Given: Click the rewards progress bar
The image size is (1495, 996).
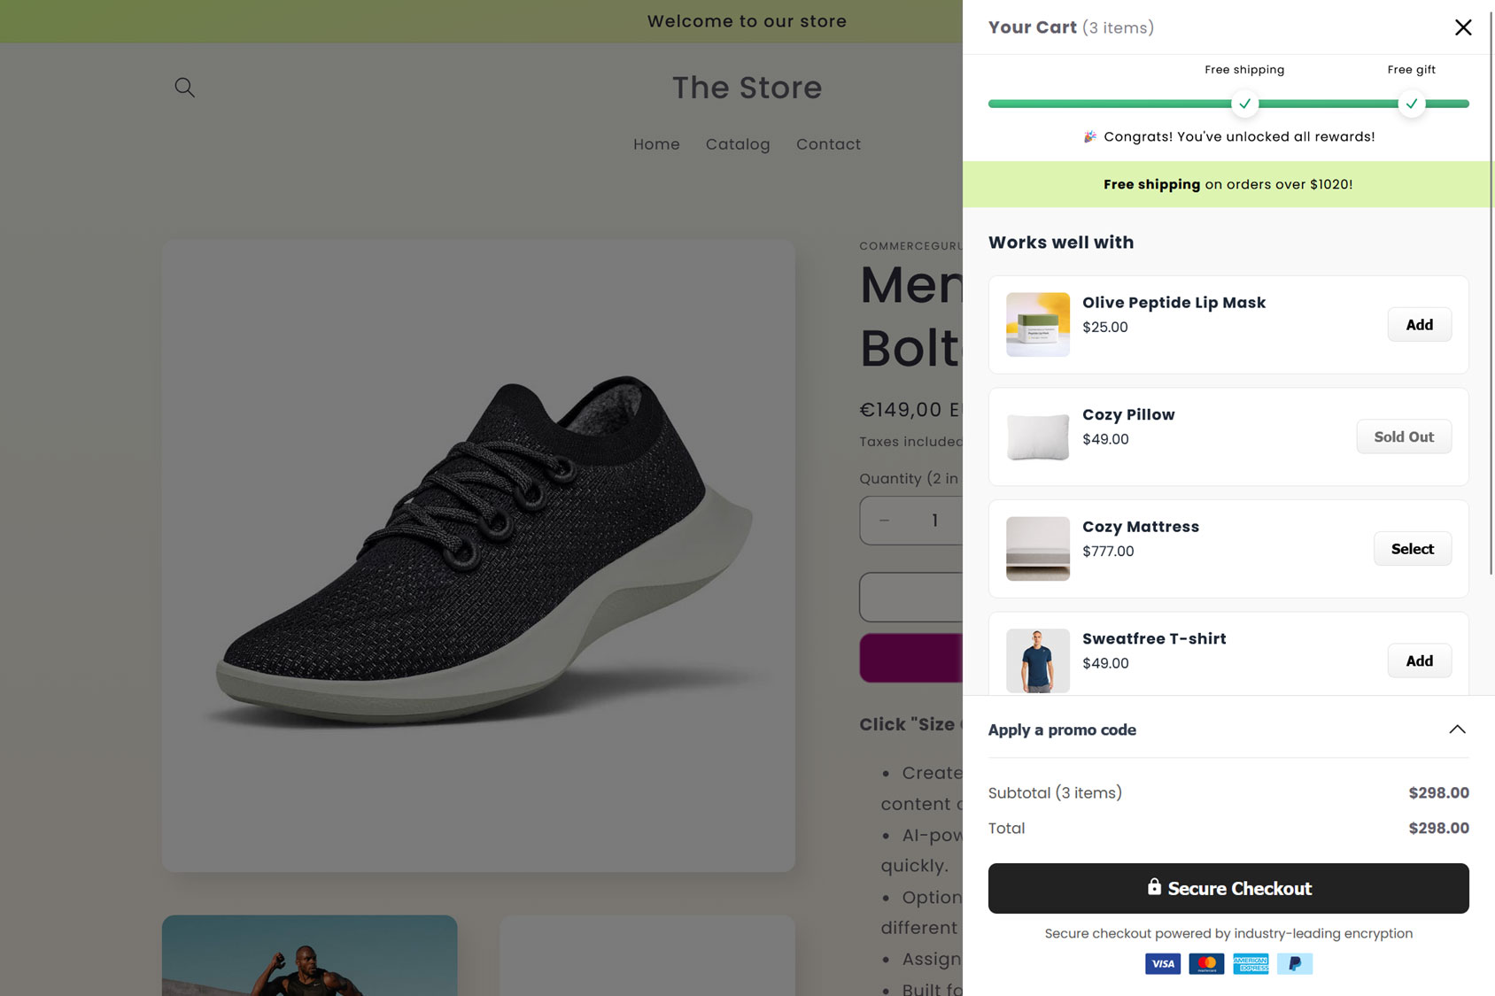Looking at the screenshot, I should (x=1228, y=104).
